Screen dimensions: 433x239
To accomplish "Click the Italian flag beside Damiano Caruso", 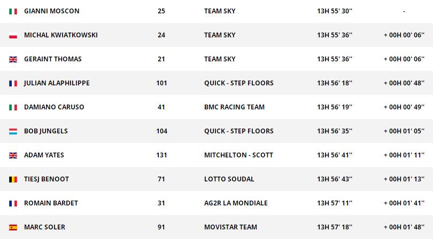I will [x=13, y=107].
